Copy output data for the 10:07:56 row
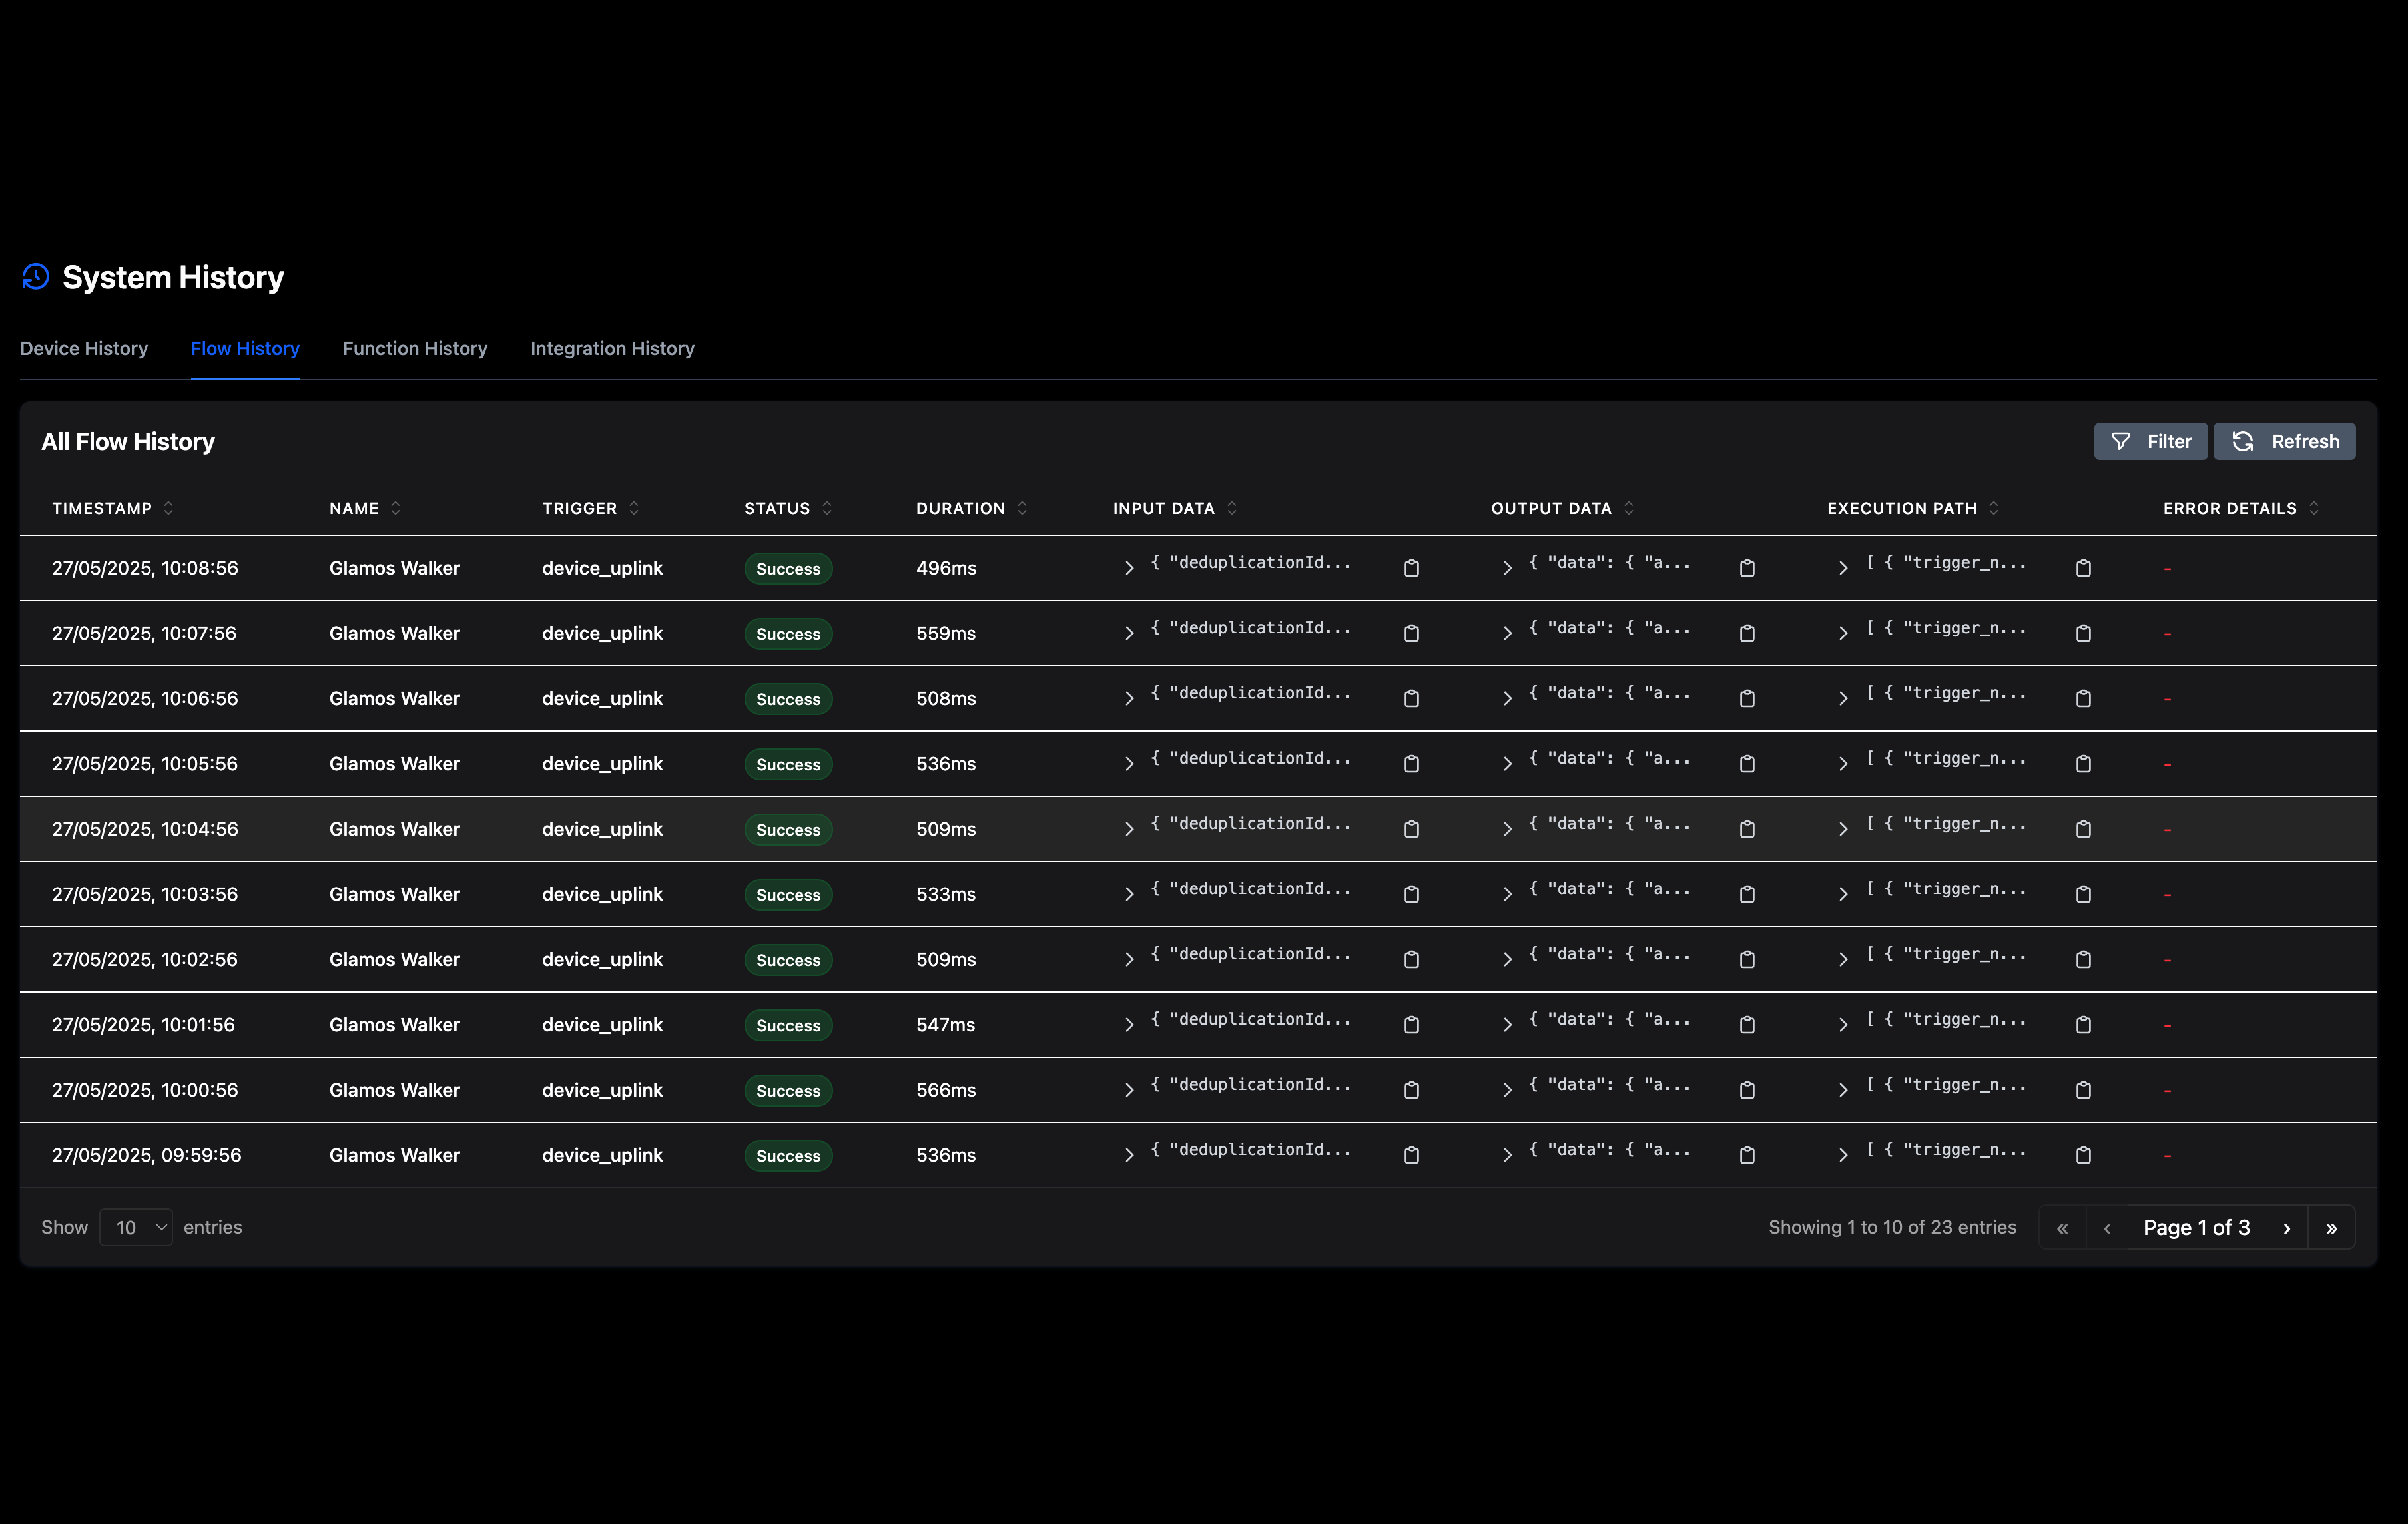Screen dimensions: 2408x1524 point(1747,633)
